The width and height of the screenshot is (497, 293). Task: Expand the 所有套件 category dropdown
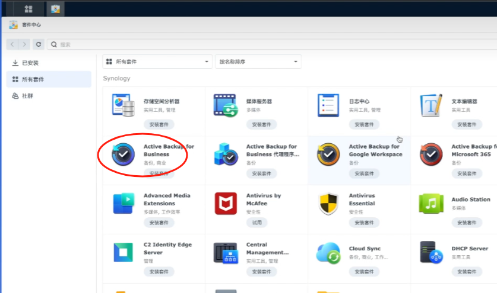tap(157, 62)
